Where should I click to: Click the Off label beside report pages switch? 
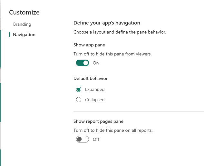96,139
